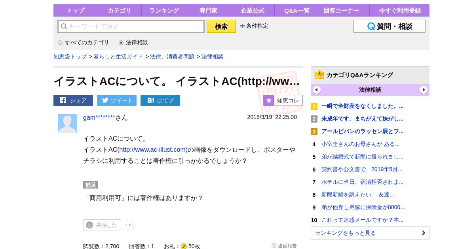Open the 企業公式 tab
Image resolution: width=475 pixels, height=249 pixels.
tap(253, 10)
